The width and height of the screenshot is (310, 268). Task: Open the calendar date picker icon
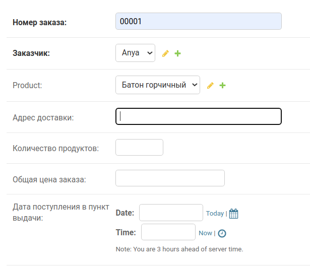point(233,214)
